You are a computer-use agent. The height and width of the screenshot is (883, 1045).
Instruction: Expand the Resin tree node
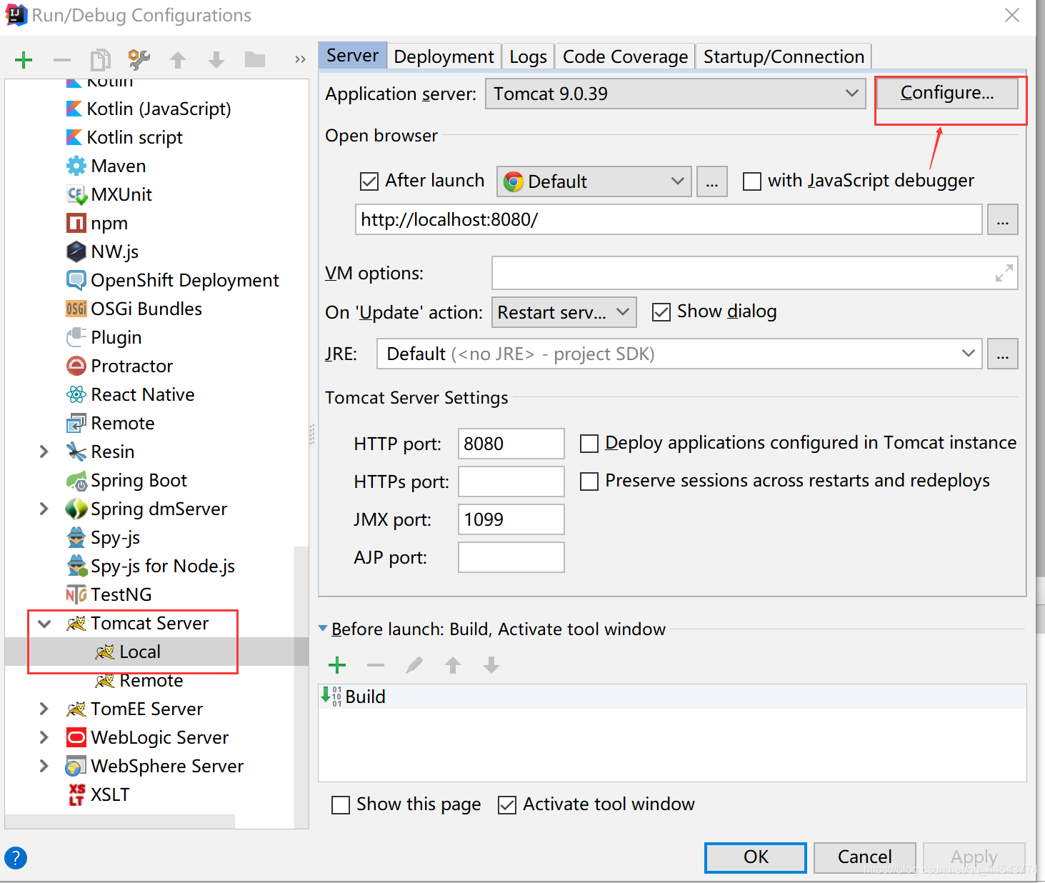coord(44,452)
